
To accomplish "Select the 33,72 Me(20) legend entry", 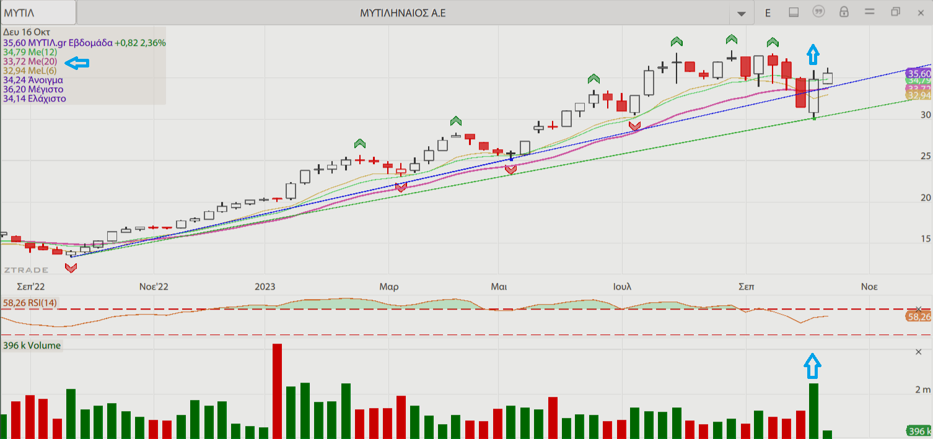I will (30, 61).
